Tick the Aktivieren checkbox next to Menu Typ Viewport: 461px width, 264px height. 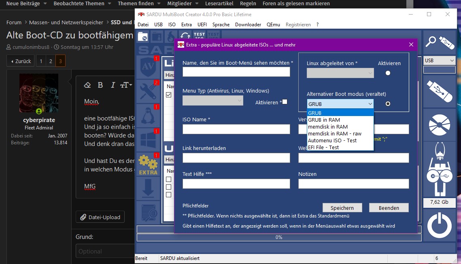click(285, 102)
